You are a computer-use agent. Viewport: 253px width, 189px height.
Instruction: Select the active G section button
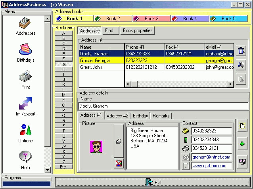point(64,64)
